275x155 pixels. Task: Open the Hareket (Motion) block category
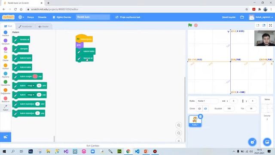(x=6, y=34)
